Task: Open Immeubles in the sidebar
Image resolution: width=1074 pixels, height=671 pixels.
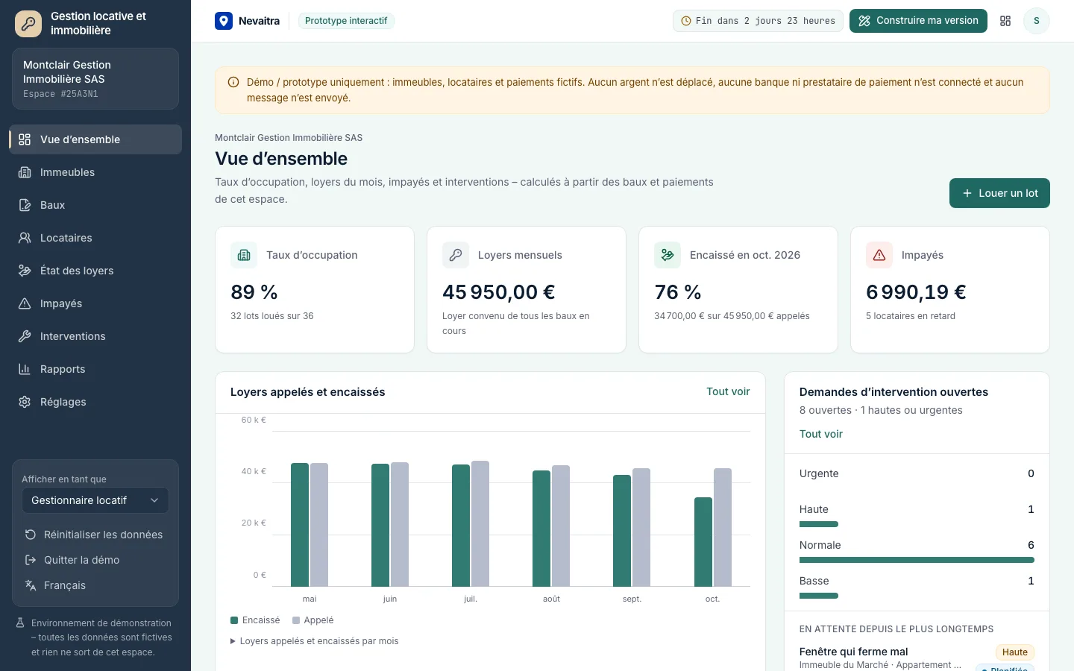Action: click(95, 172)
